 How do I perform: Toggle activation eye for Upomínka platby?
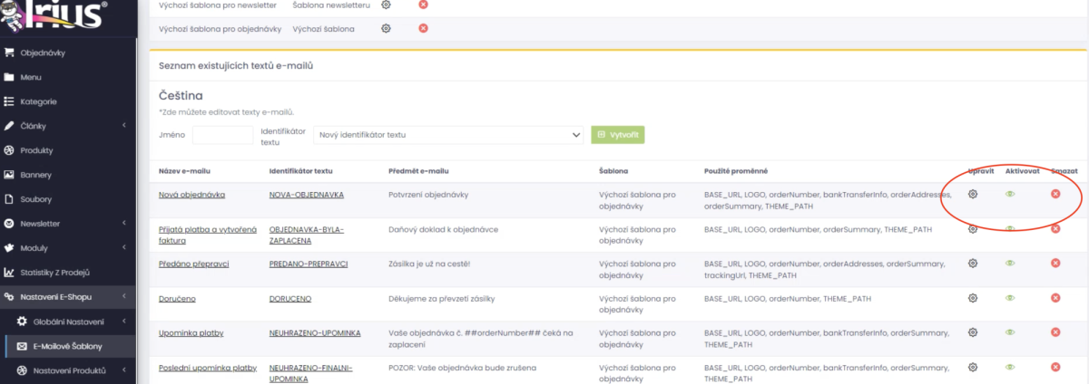pyautogui.click(x=1010, y=332)
